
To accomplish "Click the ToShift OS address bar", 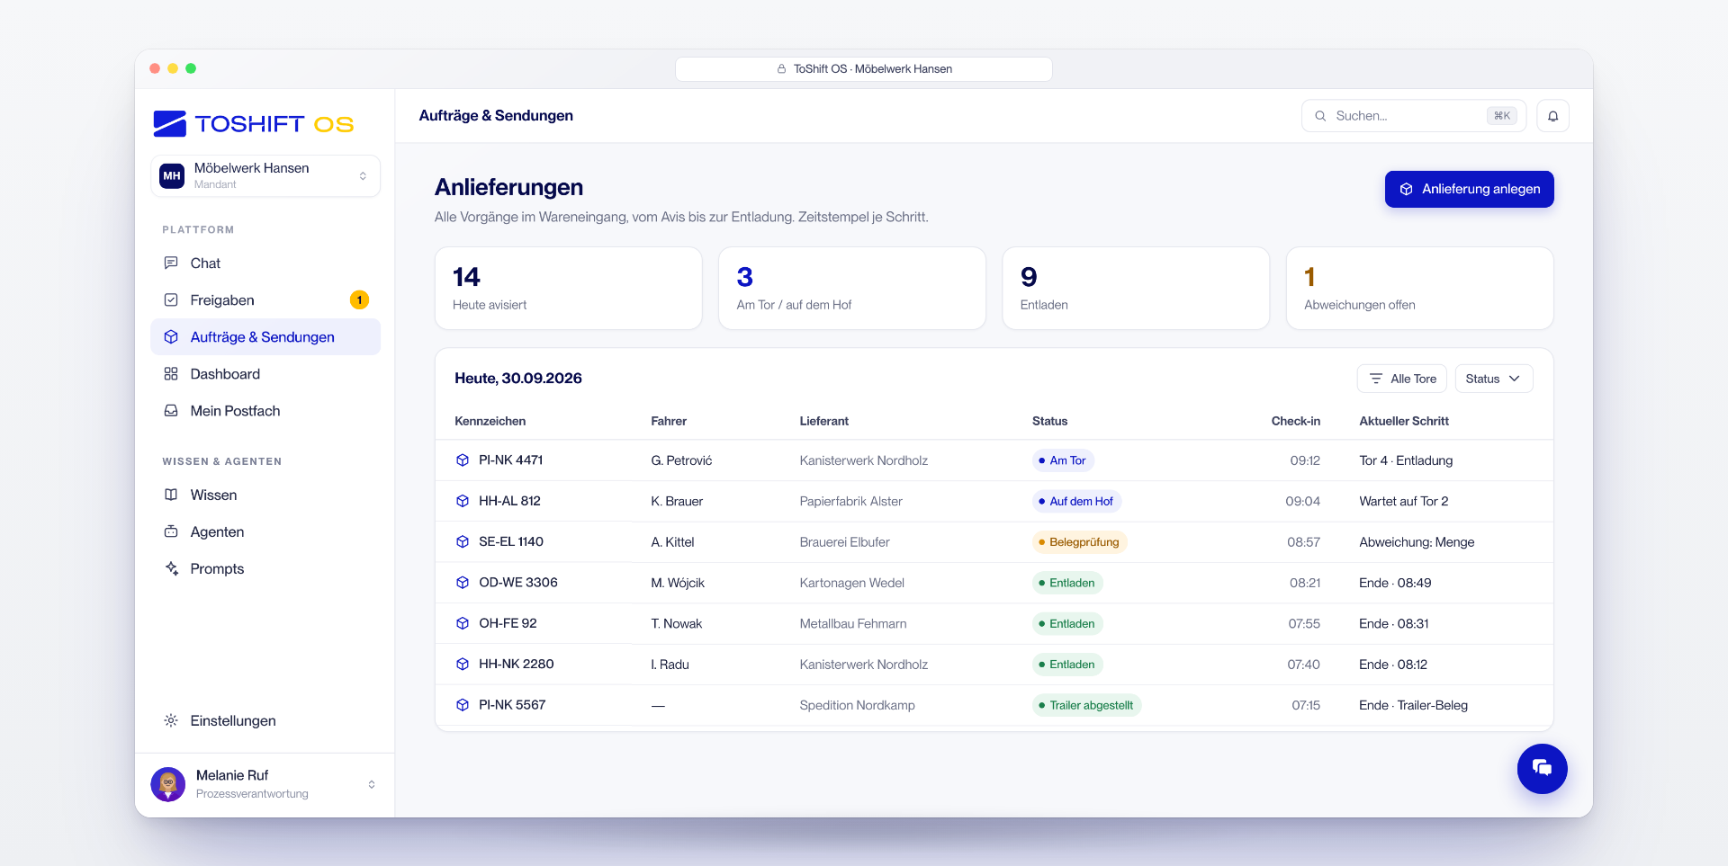I will 864,69.
